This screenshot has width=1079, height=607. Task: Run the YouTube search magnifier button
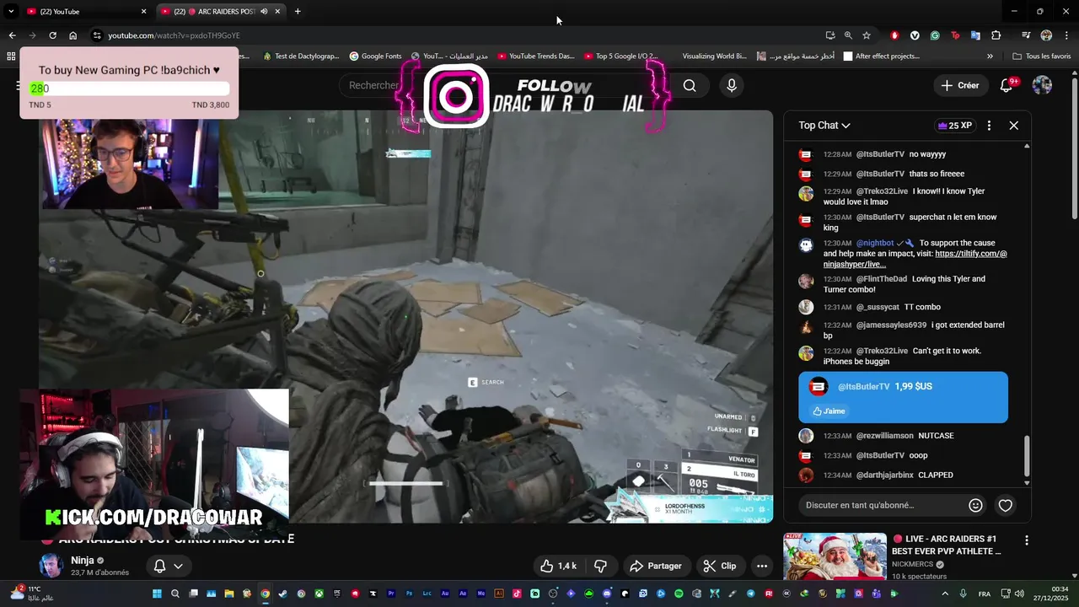pyautogui.click(x=690, y=85)
